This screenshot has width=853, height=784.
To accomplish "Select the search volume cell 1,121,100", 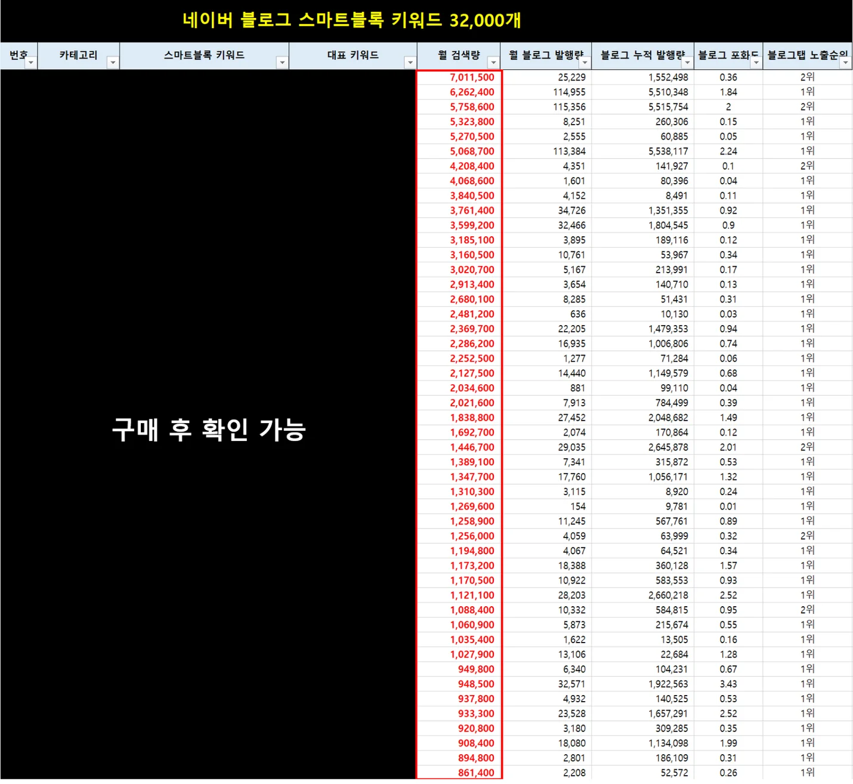I will click(x=459, y=595).
